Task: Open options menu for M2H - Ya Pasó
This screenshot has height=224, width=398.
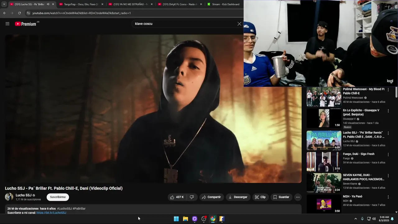Action: pyautogui.click(x=388, y=197)
